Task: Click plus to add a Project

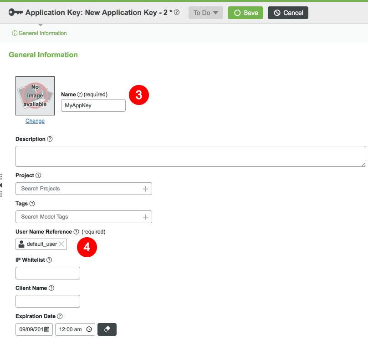Action: pos(145,189)
